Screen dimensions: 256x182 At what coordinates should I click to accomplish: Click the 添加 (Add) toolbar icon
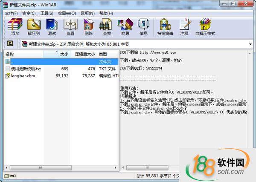15,27
